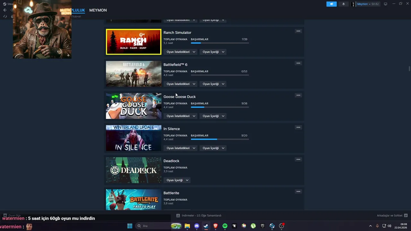
Task: Click '3,9 saat' playtime under Deadlock
Action: pyautogui.click(x=168, y=171)
